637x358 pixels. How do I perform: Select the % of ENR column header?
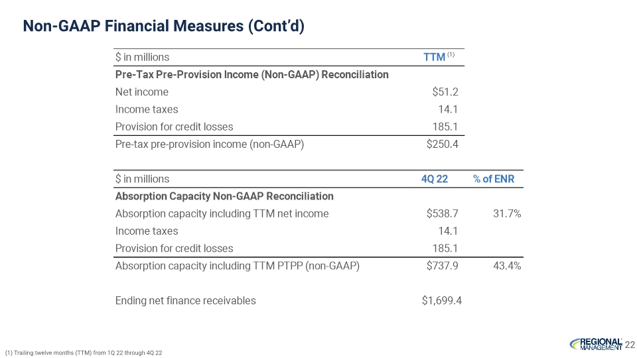[x=494, y=179]
